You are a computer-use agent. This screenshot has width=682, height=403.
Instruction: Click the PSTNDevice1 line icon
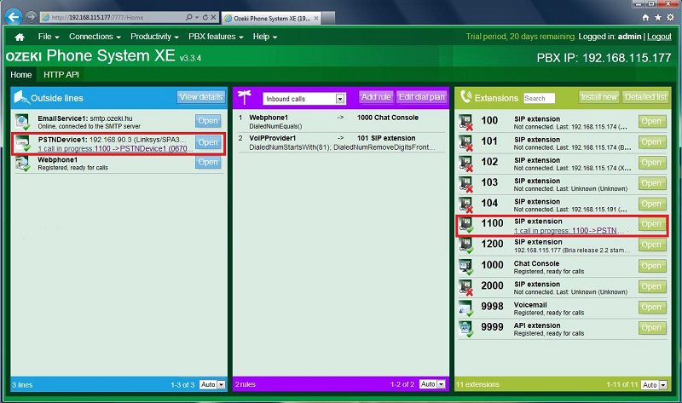(x=23, y=142)
